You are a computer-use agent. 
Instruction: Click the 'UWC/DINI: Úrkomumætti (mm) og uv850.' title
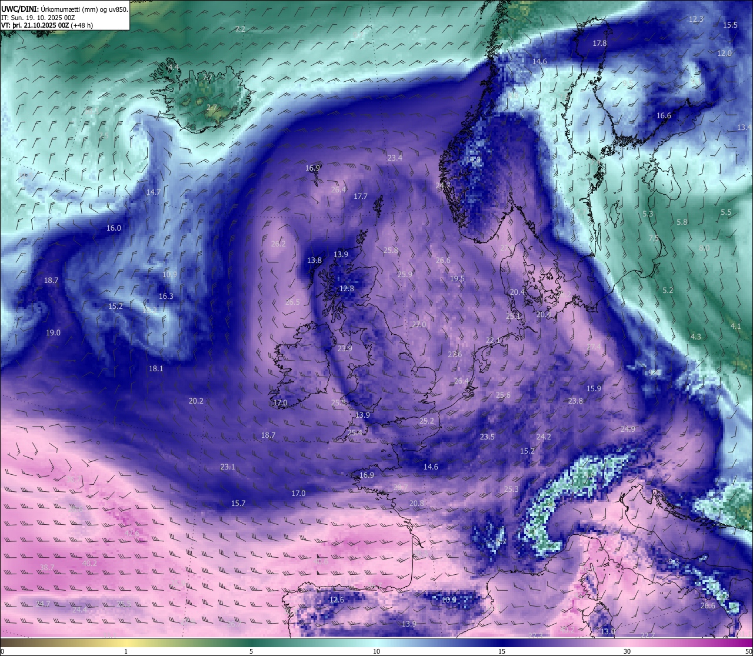tap(64, 8)
